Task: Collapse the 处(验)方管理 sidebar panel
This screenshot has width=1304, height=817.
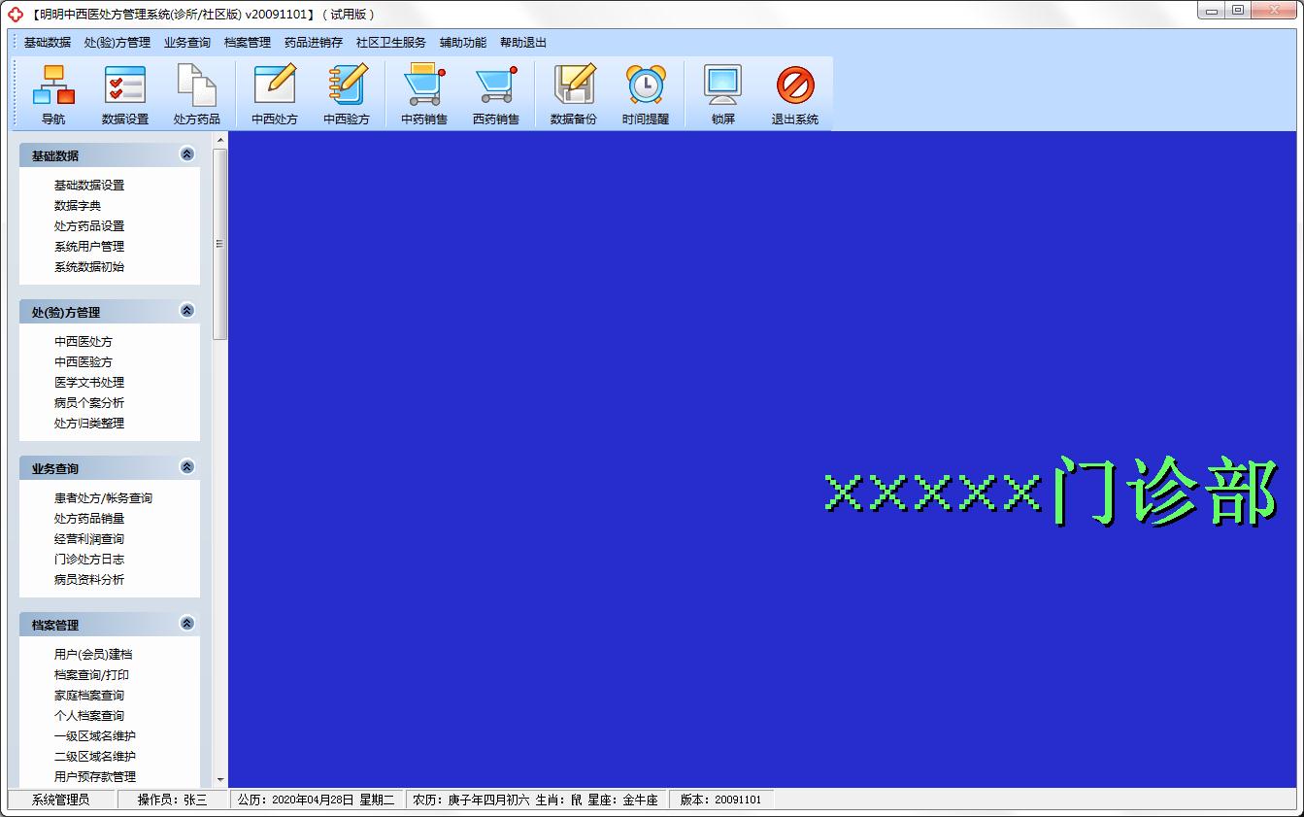Action: (x=187, y=311)
